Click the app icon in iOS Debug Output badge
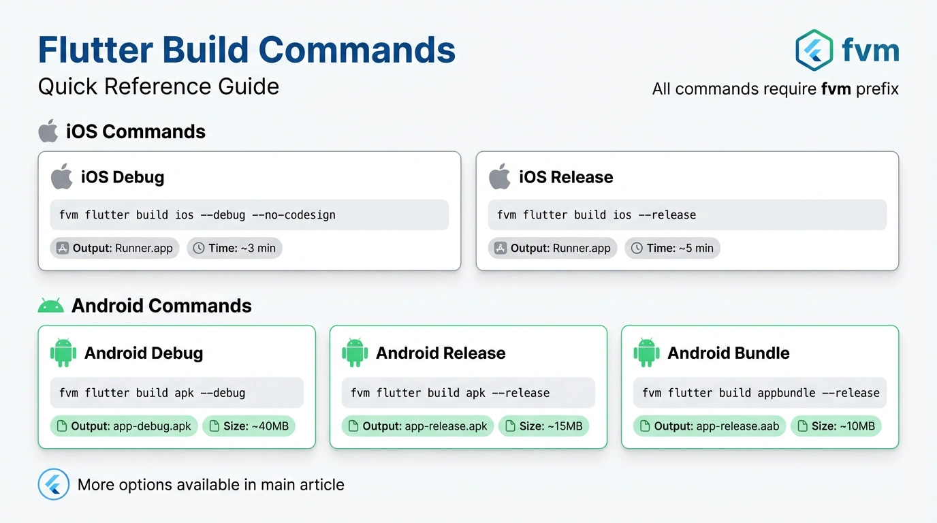937x523 pixels. tap(62, 248)
